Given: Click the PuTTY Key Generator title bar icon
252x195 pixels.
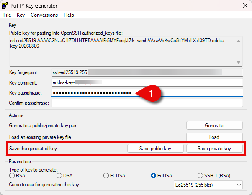Looking at the screenshot, I should (x=5, y=5).
